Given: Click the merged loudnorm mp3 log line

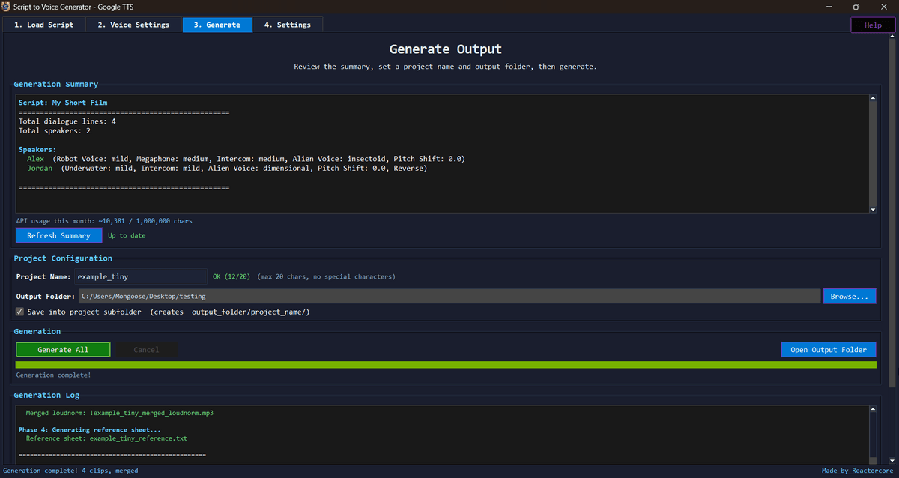Looking at the screenshot, I should [120, 413].
